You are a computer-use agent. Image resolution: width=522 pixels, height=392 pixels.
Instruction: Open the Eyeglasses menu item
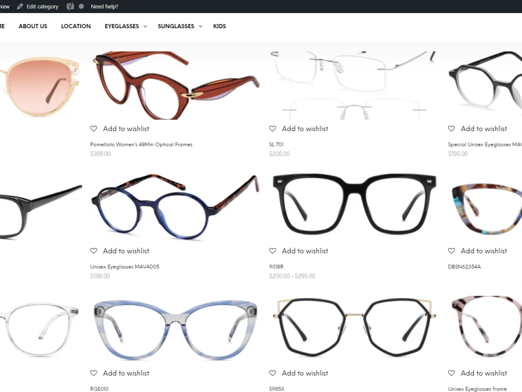click(122, 26)
